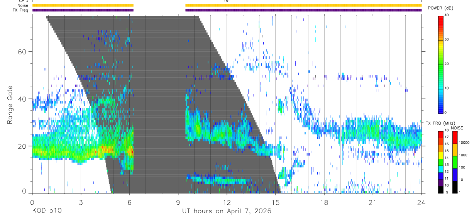Image resolution: width=474 pixels, height=219 pixels.
Task: Click the '14' label on TX frequency scale
Action: pos(447,158)
